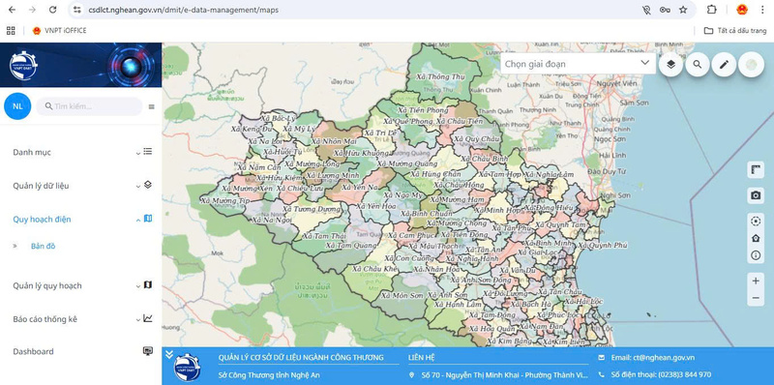This screenshot has width=774, height=385.
Task: Switch basemap using the round globe button
Action: pos(751,64)
